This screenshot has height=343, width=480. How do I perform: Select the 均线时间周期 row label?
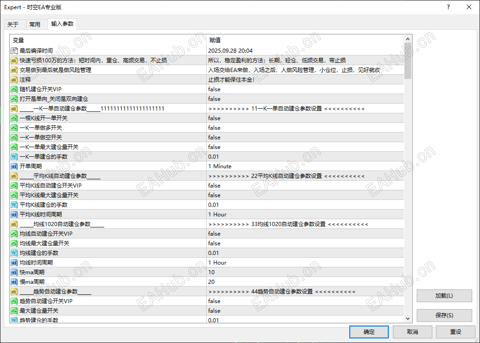(36, 262)
